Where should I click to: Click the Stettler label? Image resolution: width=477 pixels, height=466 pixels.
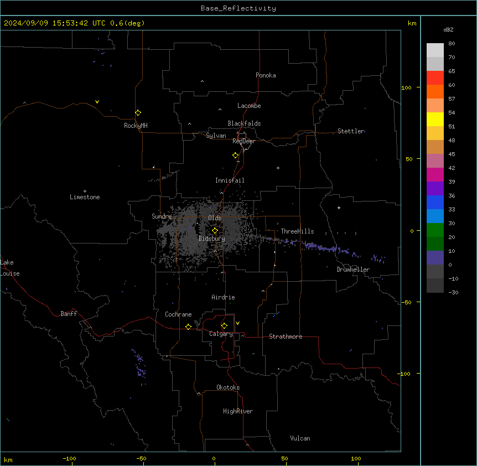coord(351,131)
